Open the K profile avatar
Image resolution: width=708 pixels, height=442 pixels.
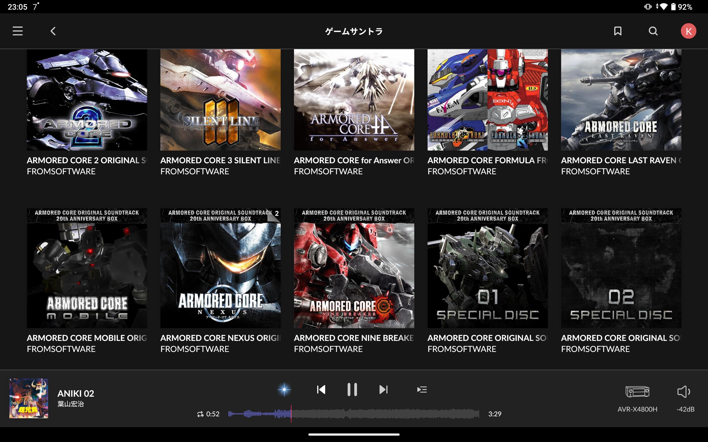[688, 31]
